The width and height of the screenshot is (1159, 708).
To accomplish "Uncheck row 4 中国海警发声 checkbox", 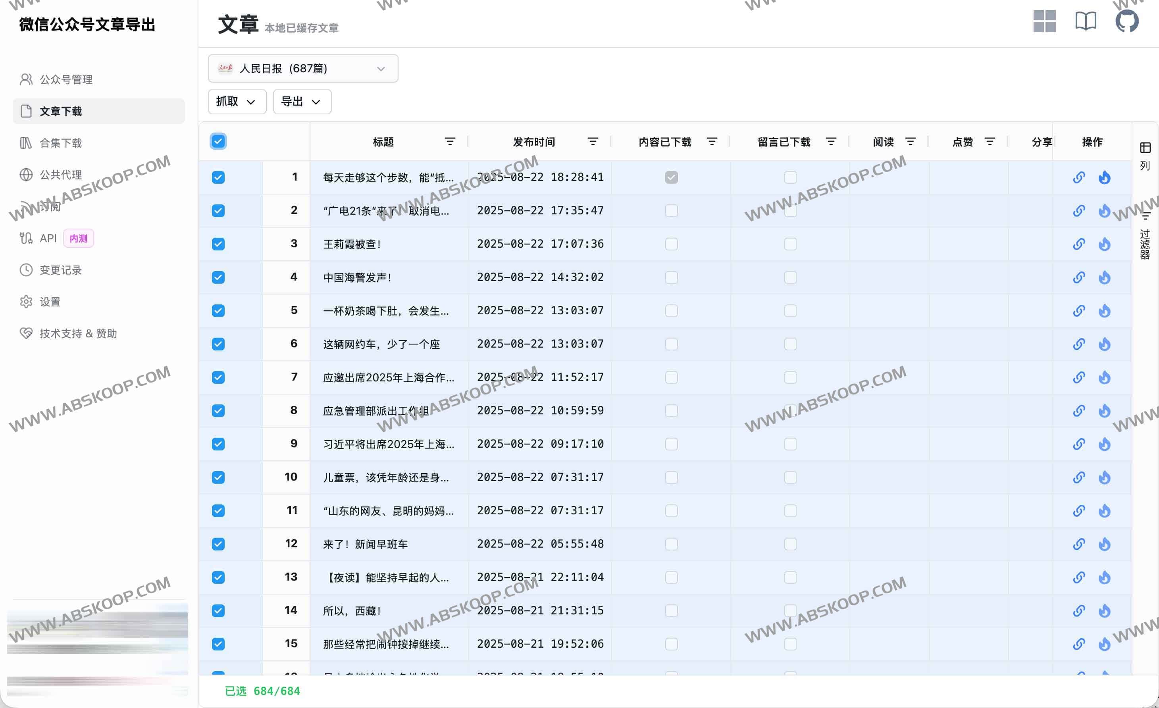I will click(218, 277).
